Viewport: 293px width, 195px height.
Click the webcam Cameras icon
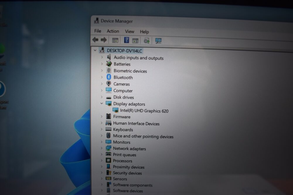pyautogui.click(x=109, y=83)
